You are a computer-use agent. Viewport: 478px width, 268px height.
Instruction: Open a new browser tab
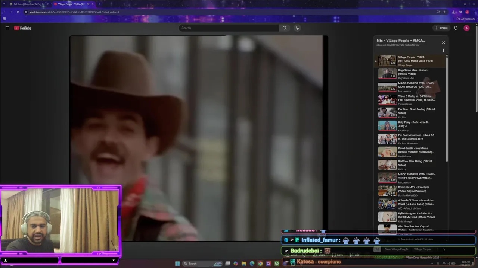[99, 4]
